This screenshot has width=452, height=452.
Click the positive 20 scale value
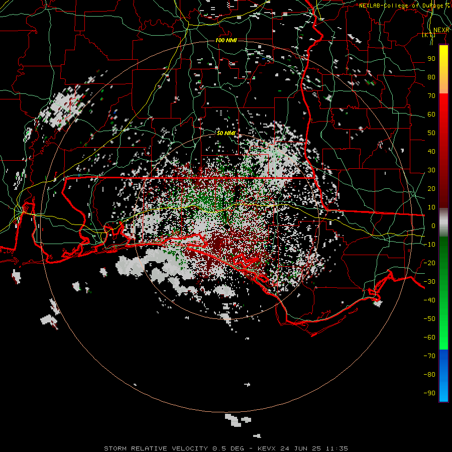(x=431, y=189)
